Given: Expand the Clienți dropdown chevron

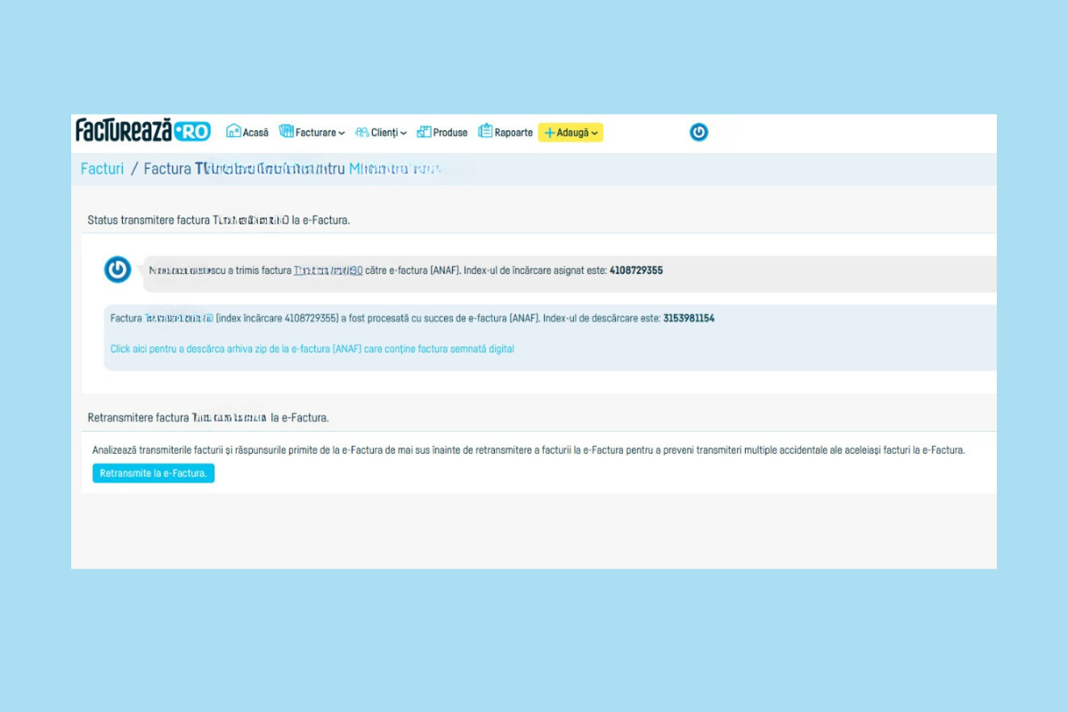Looking at the screenshot, I should (403, 133).
